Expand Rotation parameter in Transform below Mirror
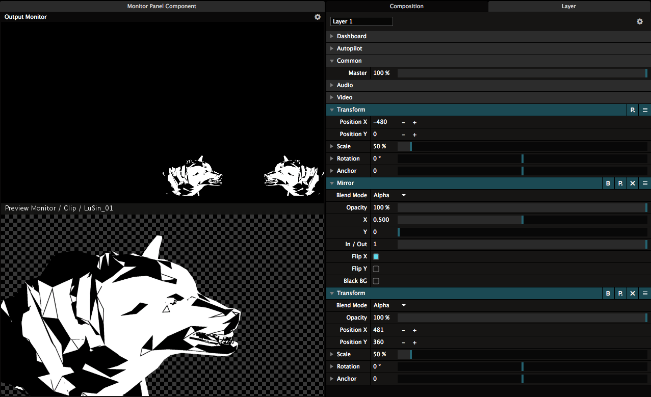Screen dimensions: 651x397 click(x=332, y=366)
